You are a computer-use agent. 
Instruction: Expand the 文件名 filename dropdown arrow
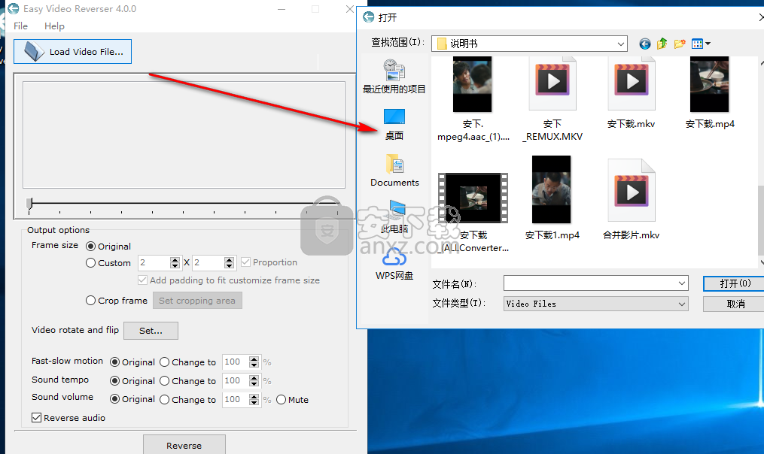pos(682,283)
